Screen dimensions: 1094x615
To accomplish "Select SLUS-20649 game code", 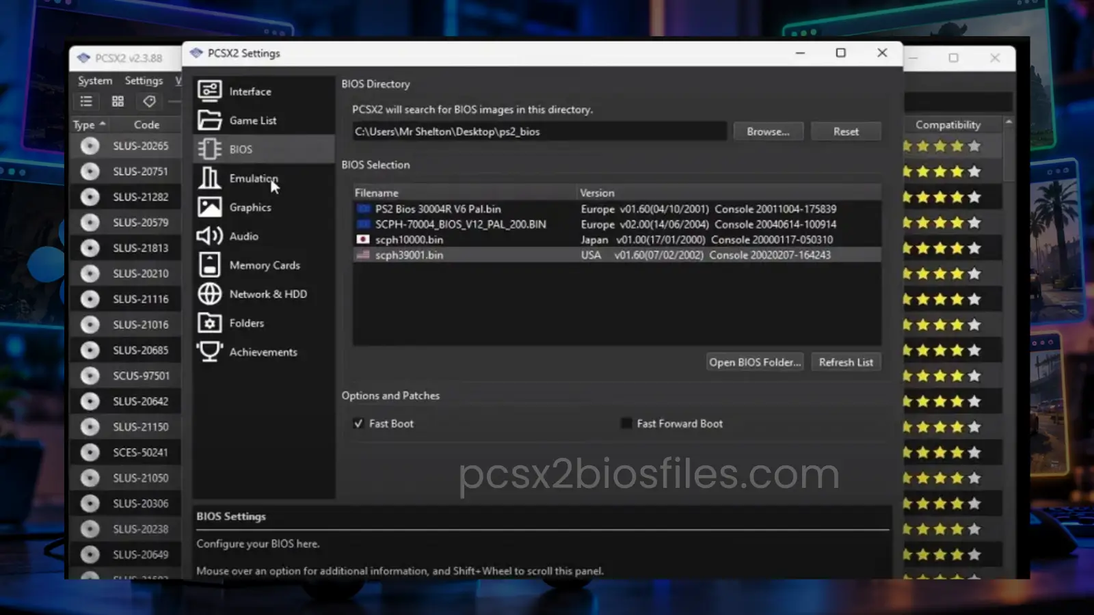I will [x=140, y=555].
